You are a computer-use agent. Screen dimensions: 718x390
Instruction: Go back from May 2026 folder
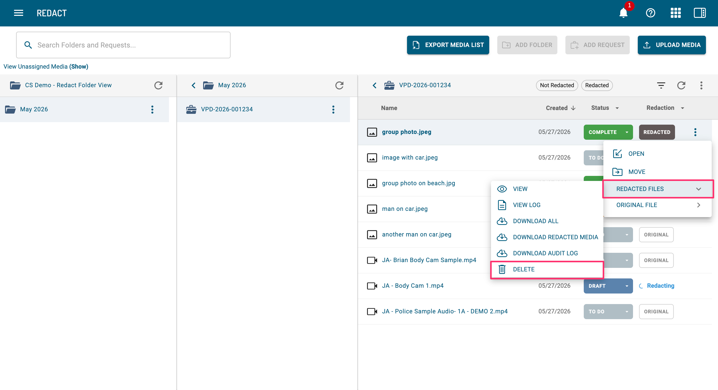194,85
